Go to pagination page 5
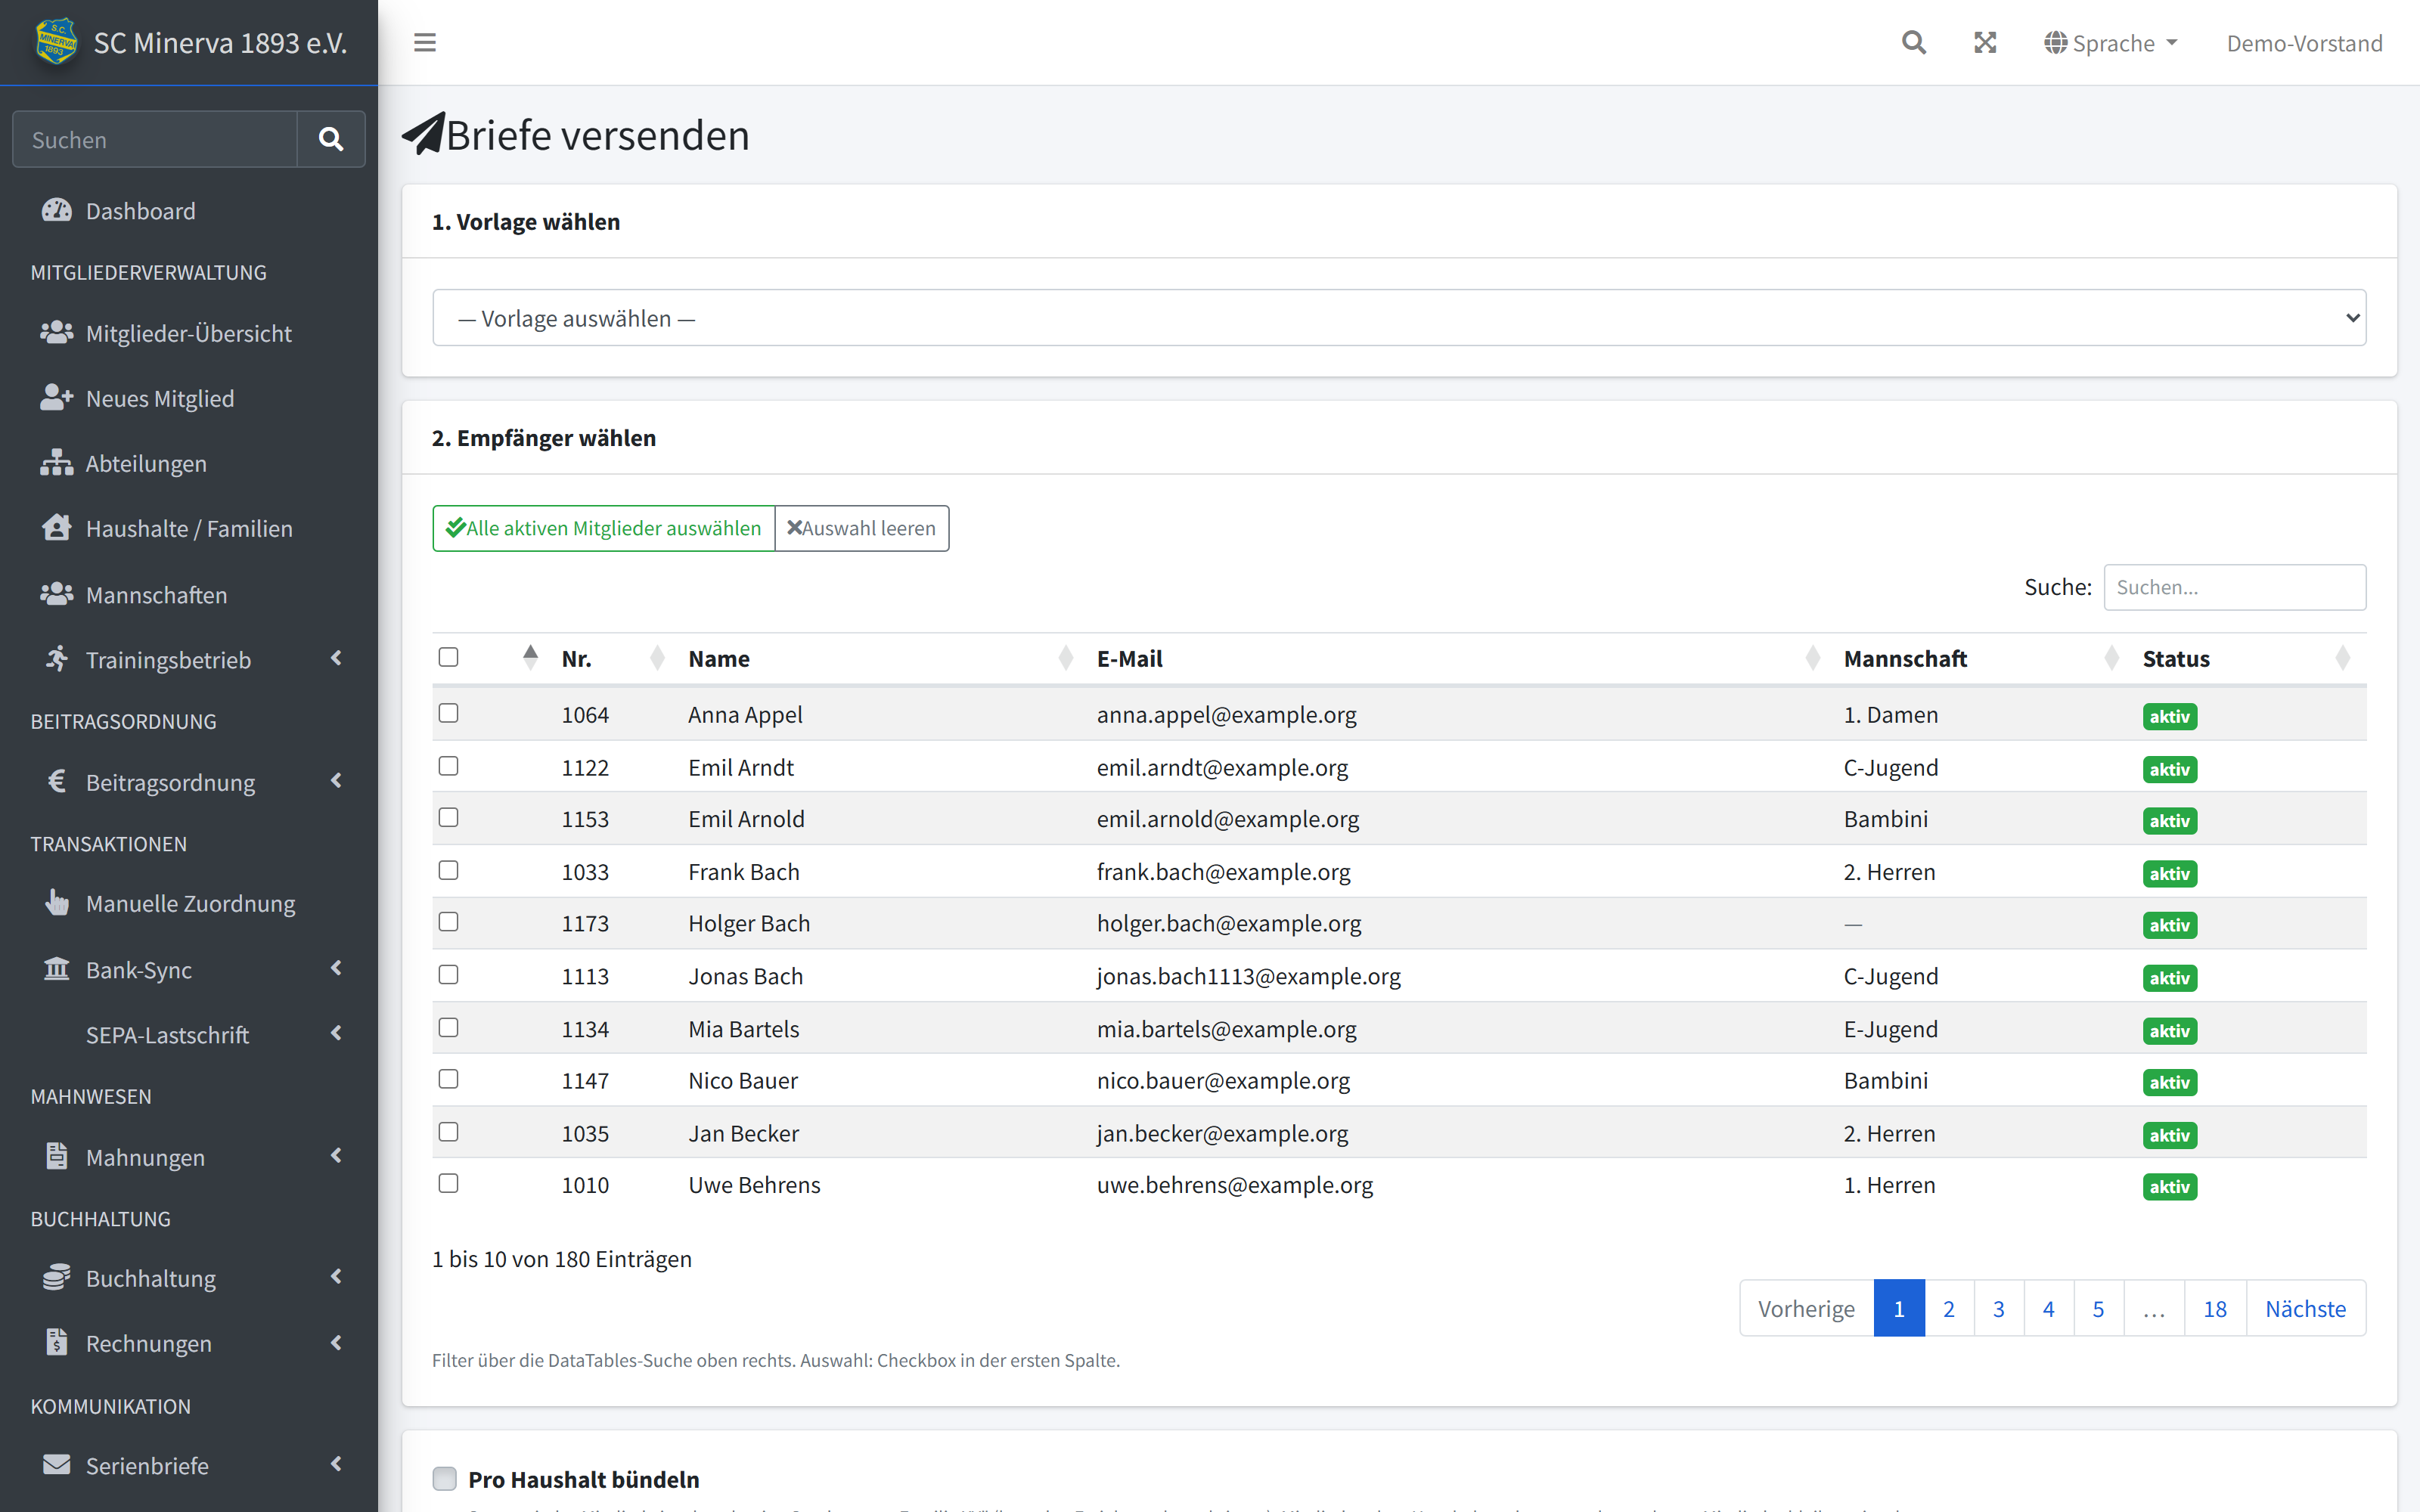The image size is (2420, 1512). [x=2098, y=1308]
